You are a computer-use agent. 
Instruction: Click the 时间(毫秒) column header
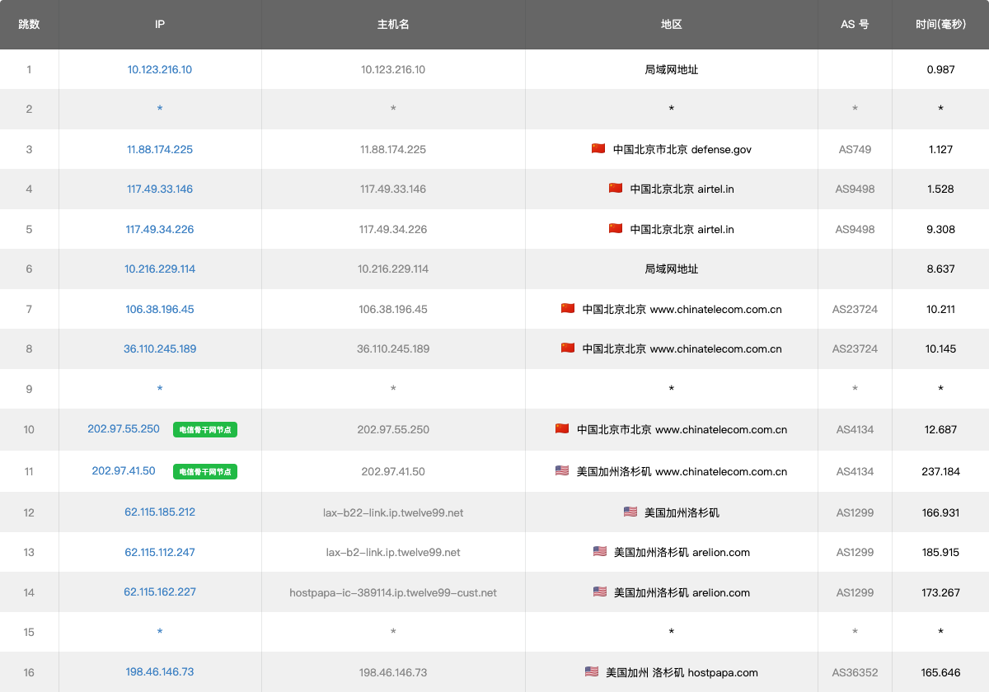tap(940, 25)
